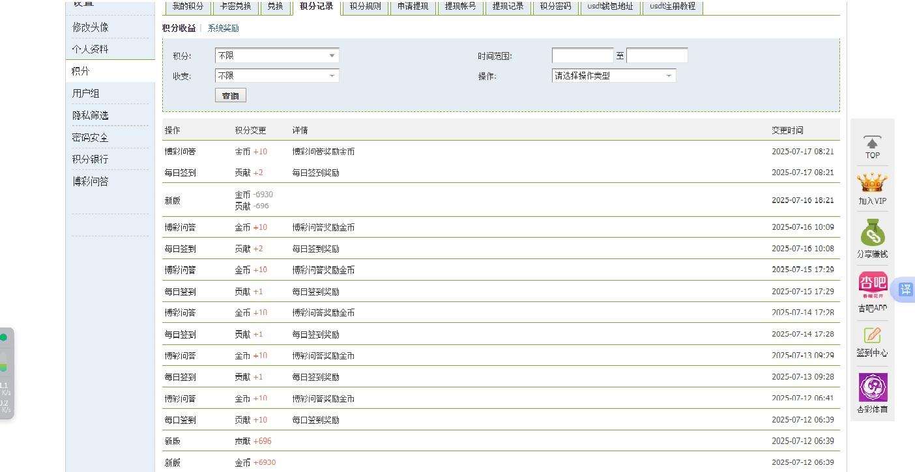
Task: Click 每日签到奖励 in the 2025-07-13 09:28 row
Action: pyautogui.click(x=315, y=377)
